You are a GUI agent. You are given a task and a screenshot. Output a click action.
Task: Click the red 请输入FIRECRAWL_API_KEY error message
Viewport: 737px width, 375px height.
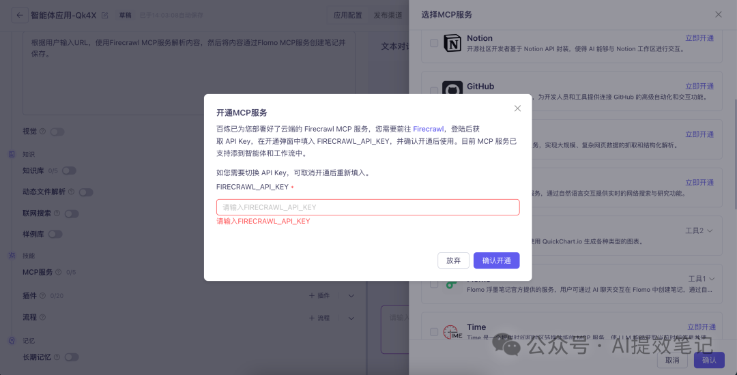tap(263, 221)
